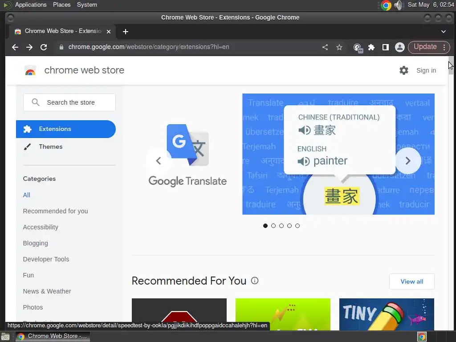Open Chrome's three-dot menu next to Update
The height and width of the screenshot is (342, 456).
tap(444, 47)
